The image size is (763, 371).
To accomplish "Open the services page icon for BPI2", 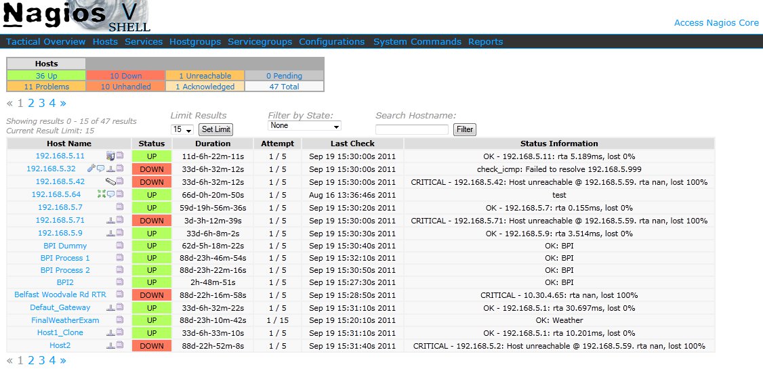I will 120,282.
